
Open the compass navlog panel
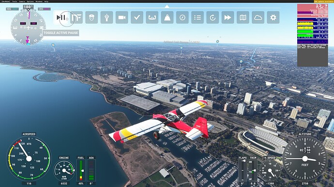(182, 17)
